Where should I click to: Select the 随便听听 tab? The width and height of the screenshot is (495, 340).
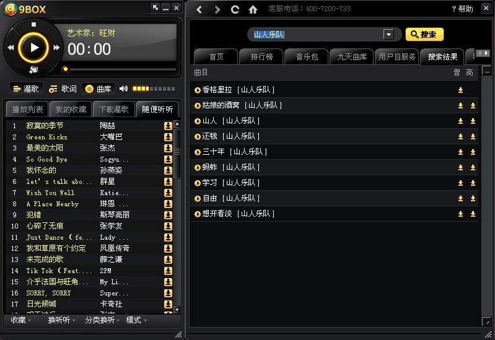point(157,109)
